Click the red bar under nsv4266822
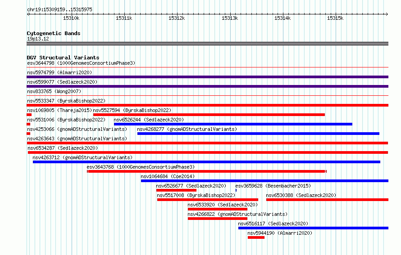Image resolution: width=401 pixels, height=255 pixels. point(218,219)
